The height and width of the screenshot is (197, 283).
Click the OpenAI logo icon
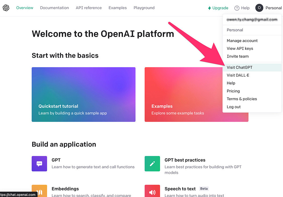coord(6,8)
